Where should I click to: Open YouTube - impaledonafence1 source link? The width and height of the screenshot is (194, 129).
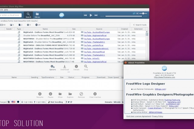click(x=96, y=48)
